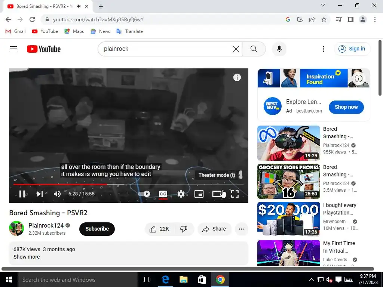Viewport: 383px width, 287px height.
Task: Open Microsoft Edge from taskbar
Action: click(x=165, y=280)
